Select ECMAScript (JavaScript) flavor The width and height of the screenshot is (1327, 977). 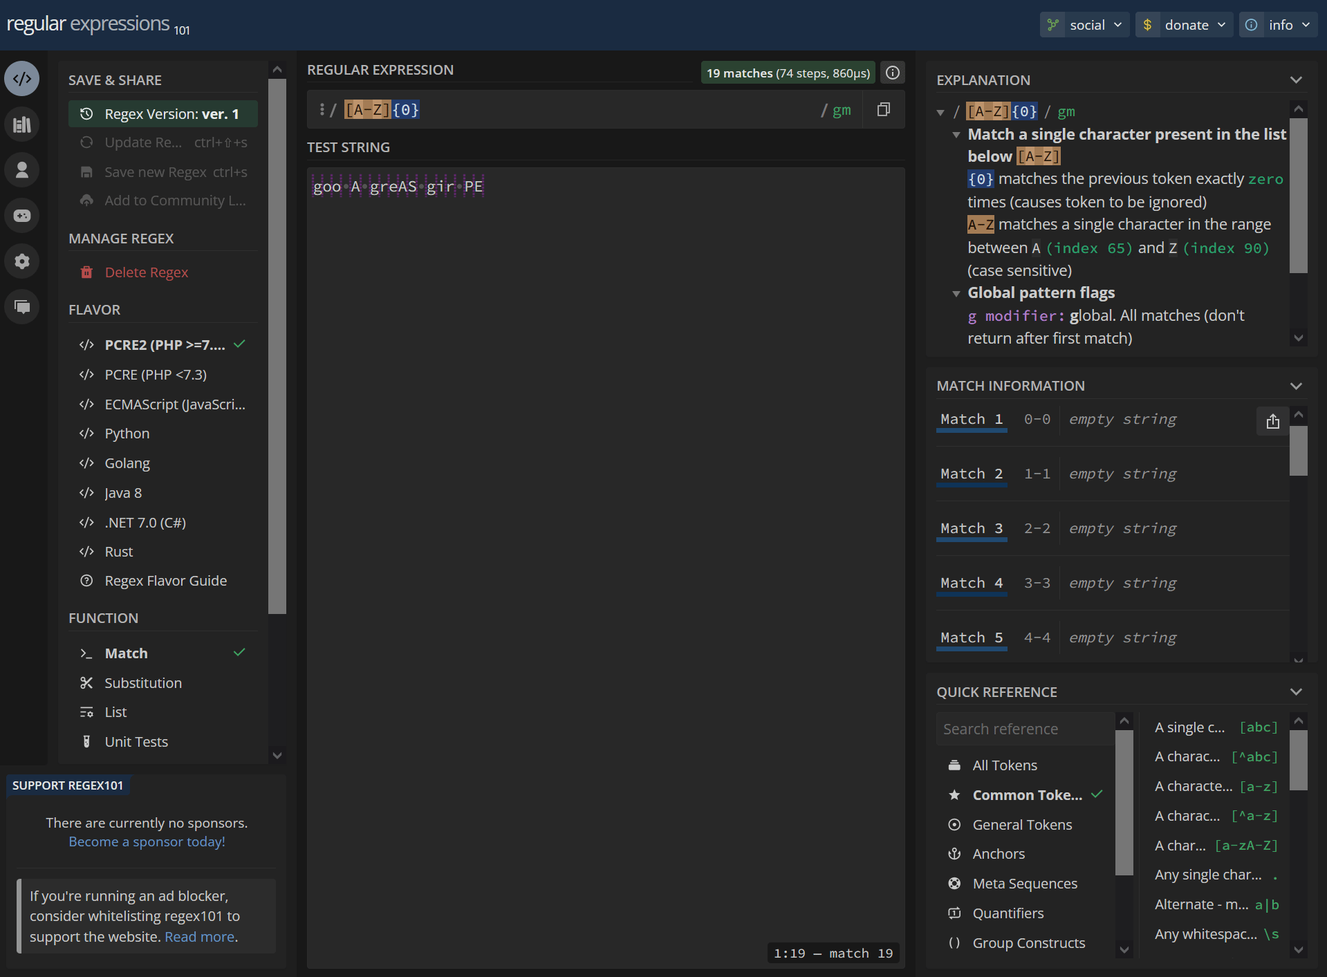tap(163, 404)
